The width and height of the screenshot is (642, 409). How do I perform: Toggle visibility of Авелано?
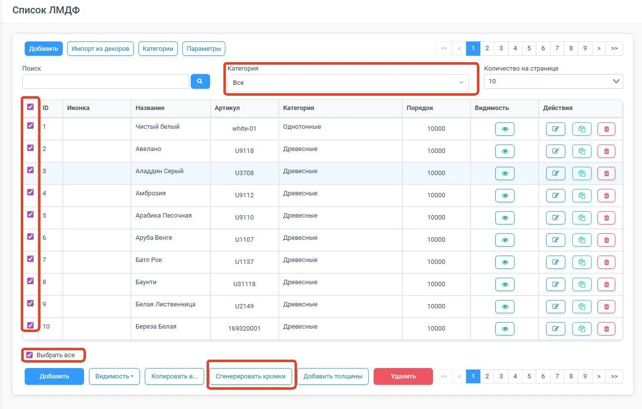click(x=505, y=151)
